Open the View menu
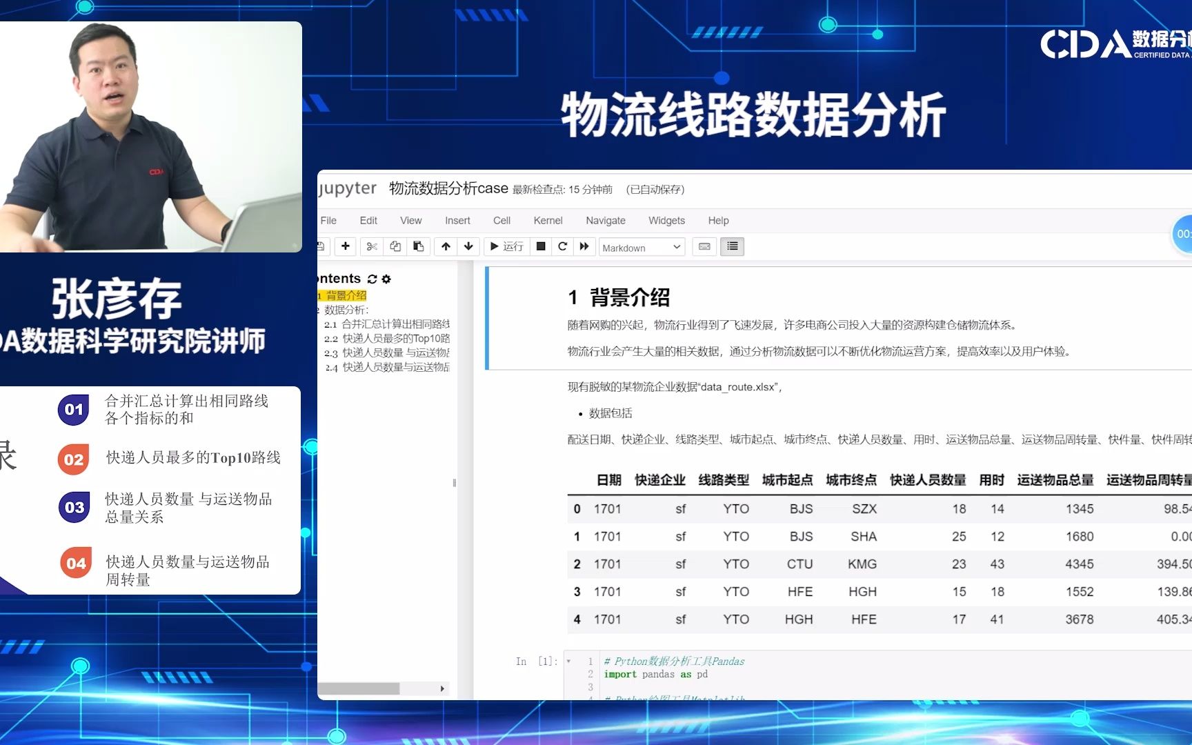Image resolution: width=1192 pixels, height=745 pixels. pos(410,221)
